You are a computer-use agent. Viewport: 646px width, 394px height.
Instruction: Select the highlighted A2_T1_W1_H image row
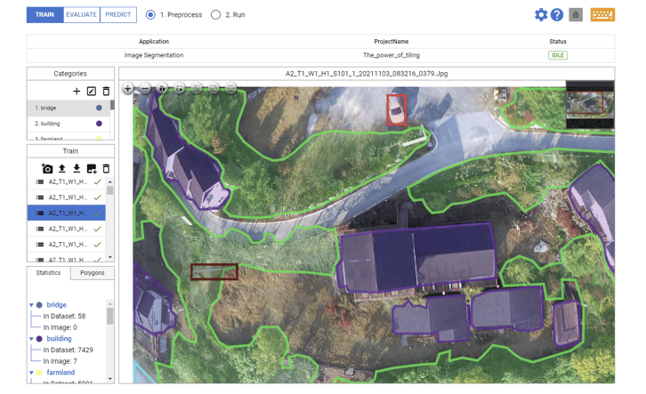67,213
